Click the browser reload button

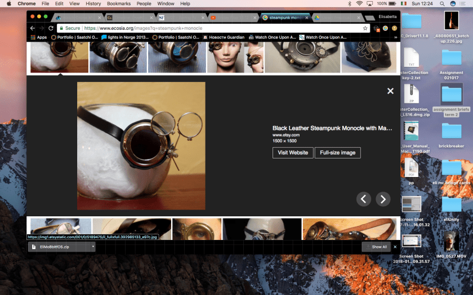tap(51, 28)
